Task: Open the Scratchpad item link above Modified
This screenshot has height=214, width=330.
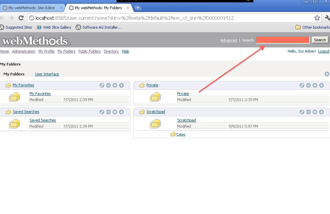Action: click(186, 120)
